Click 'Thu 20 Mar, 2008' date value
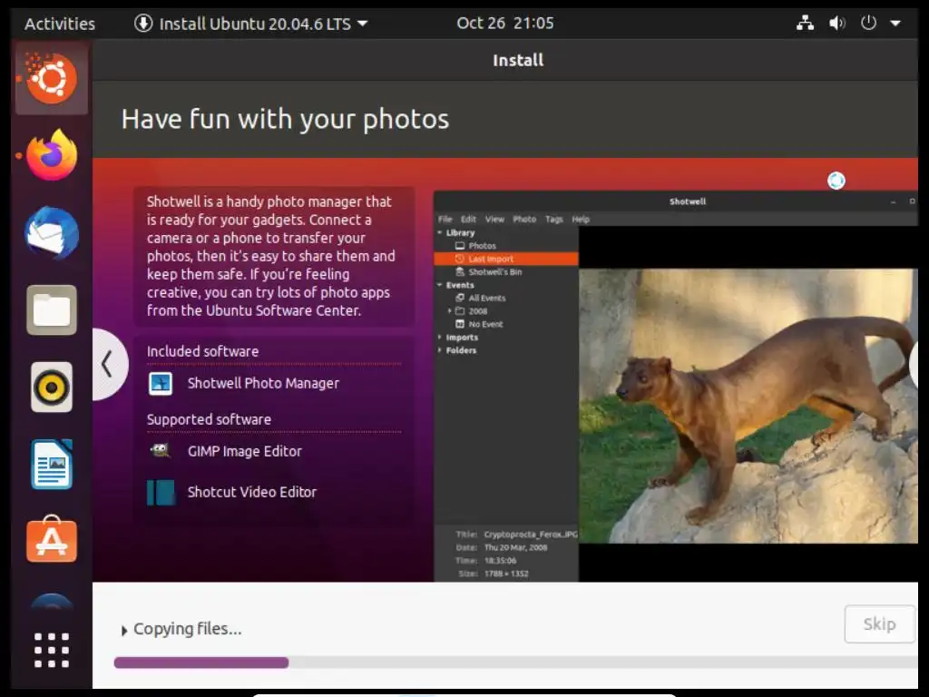The height and width of the screenshot is (697, 929). pos(515,547)
